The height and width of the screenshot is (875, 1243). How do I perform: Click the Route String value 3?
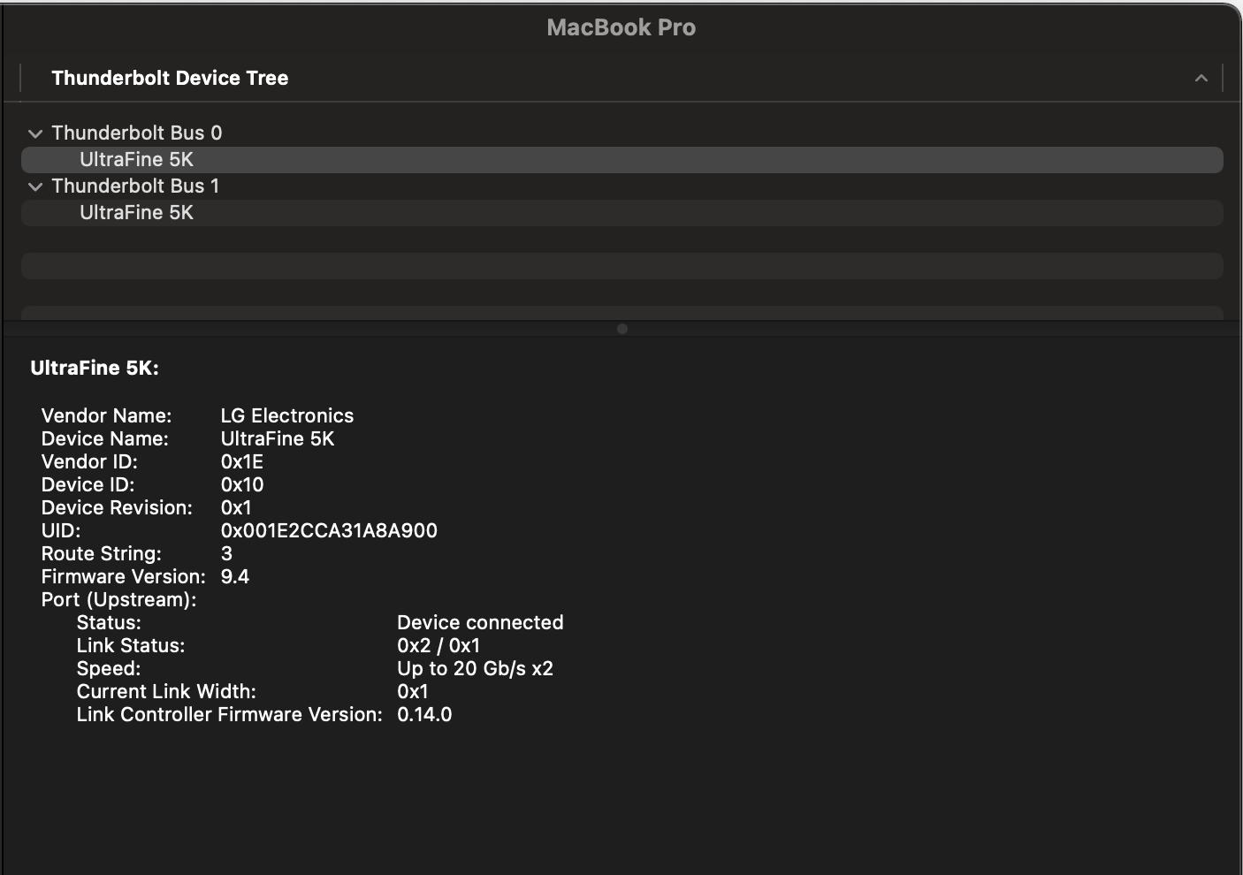tap(226, 553)
